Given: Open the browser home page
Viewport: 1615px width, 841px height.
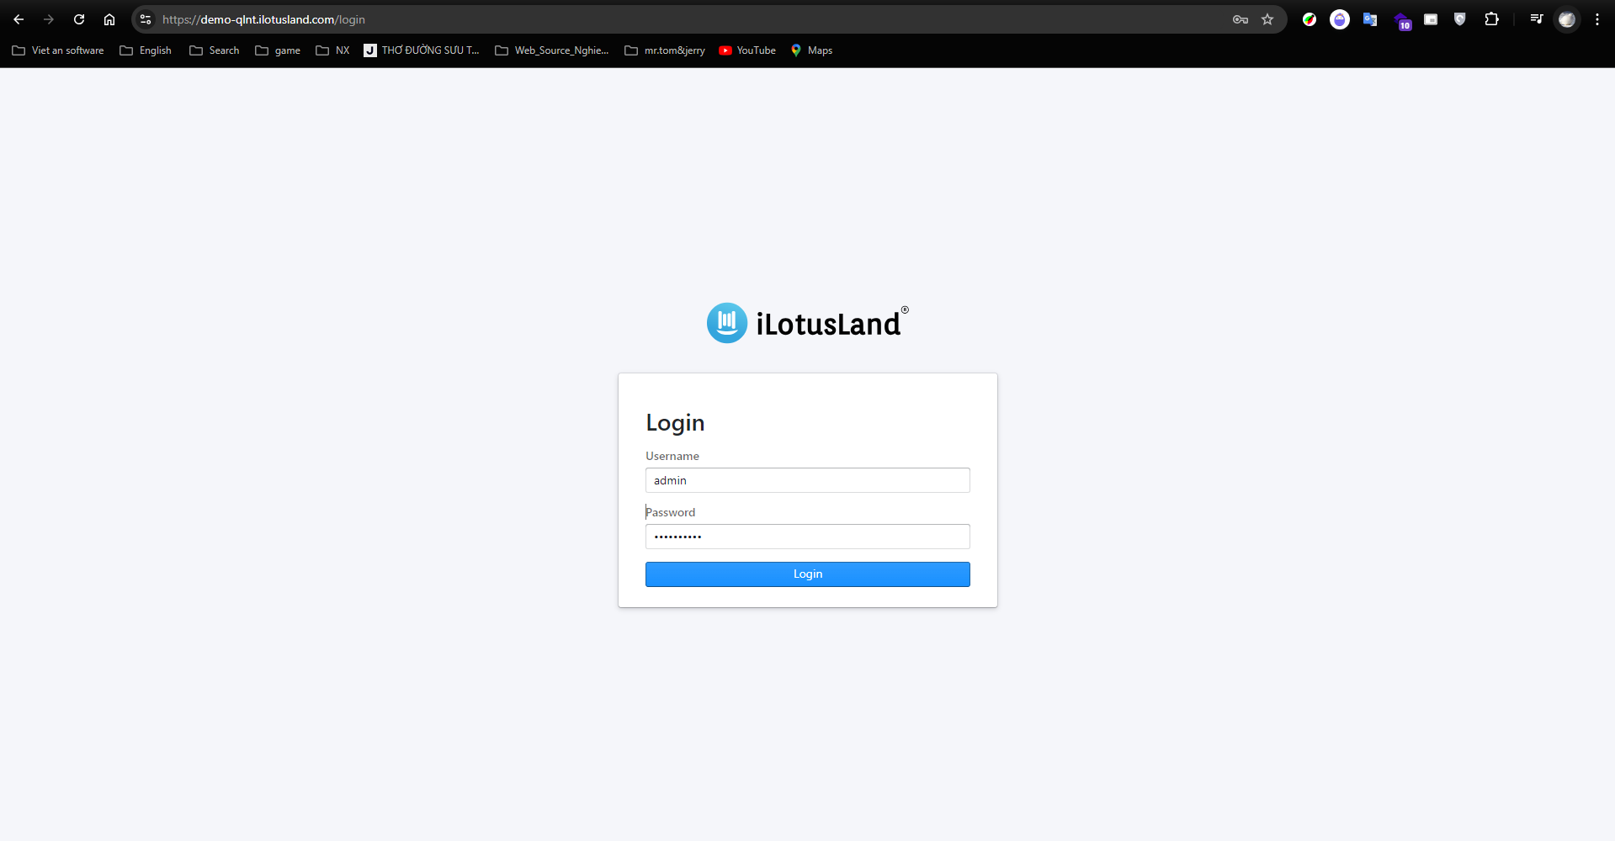Looking at the screenshot, I should (109, 19).
